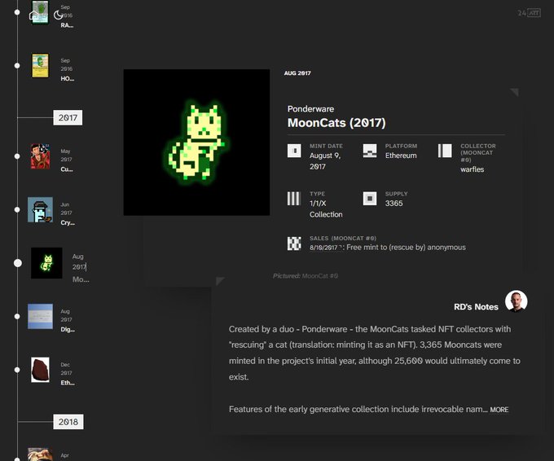Click the large MoonCat #0 artwork image
The width and height of the screenshot is (554, 461).
pyautogui.click(x=196, y=143)
